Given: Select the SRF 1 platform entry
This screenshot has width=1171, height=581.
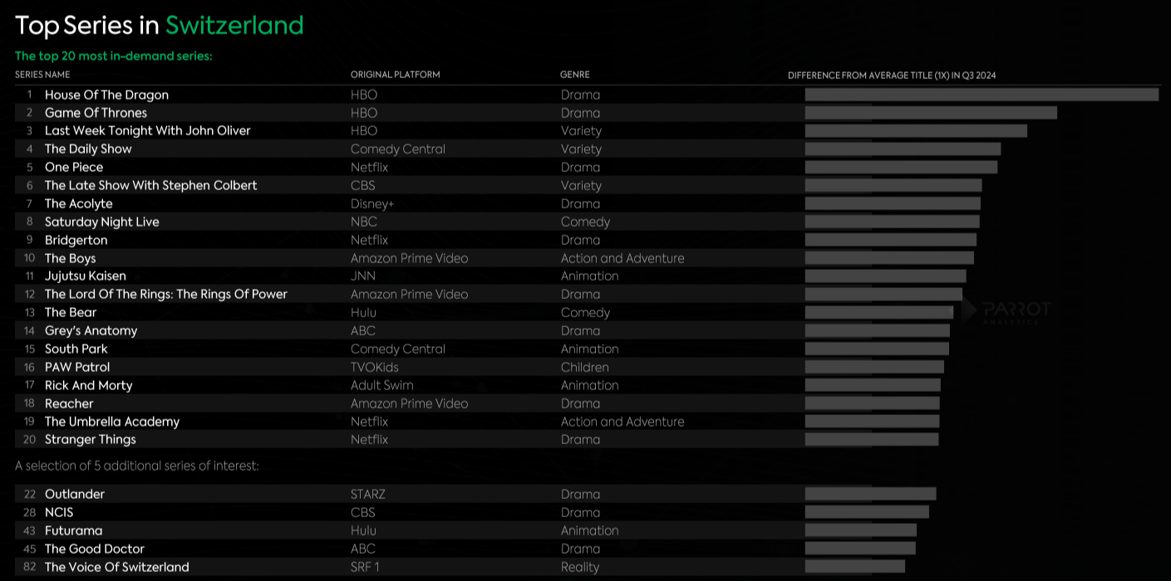Looking at the screenshot, I should [366, 567].
